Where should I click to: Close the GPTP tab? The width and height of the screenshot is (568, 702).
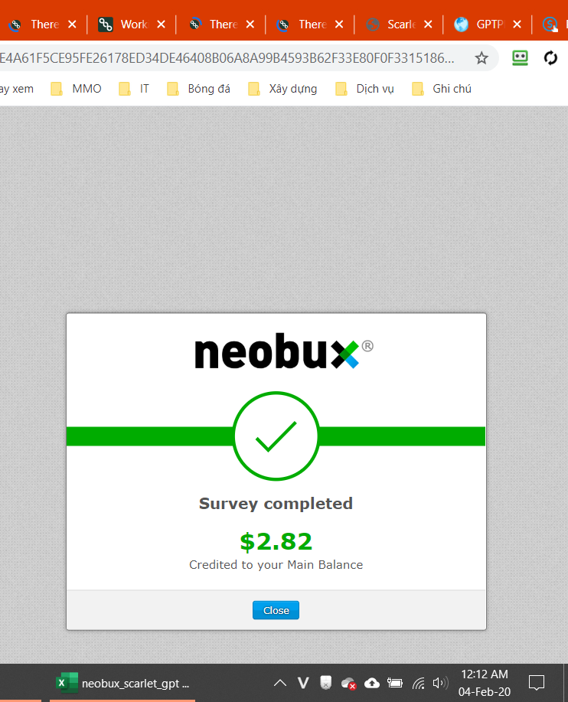click(x=517, y=24)
